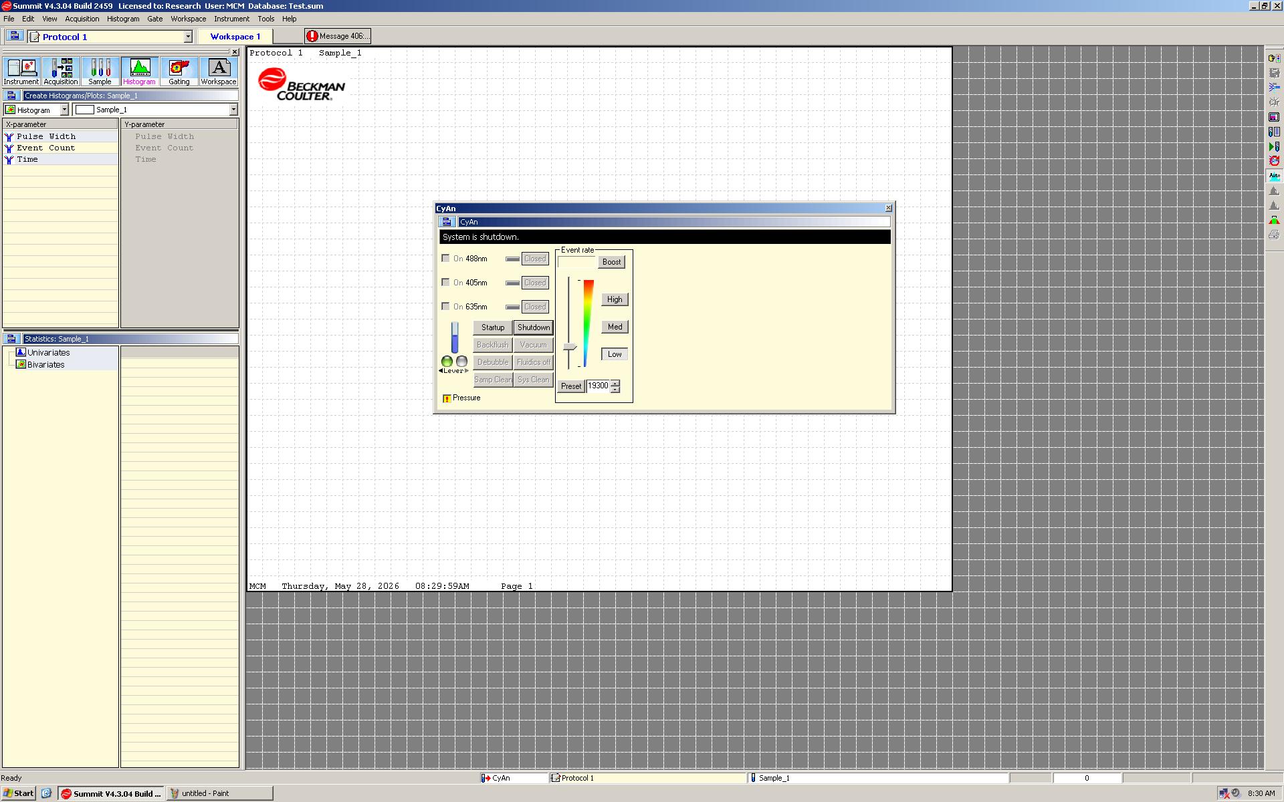1284x802 pixels.
Task: Open the Gate menu
Action: (155, 19)
